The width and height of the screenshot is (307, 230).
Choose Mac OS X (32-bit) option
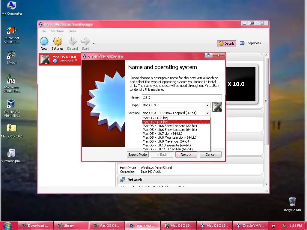point(176,118)
